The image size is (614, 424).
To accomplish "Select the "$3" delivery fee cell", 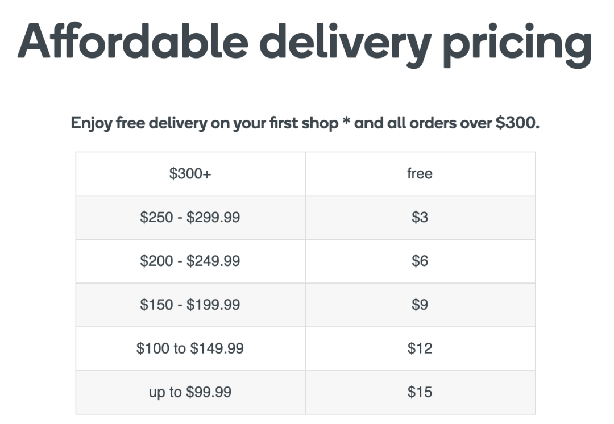I will point(420,218).
